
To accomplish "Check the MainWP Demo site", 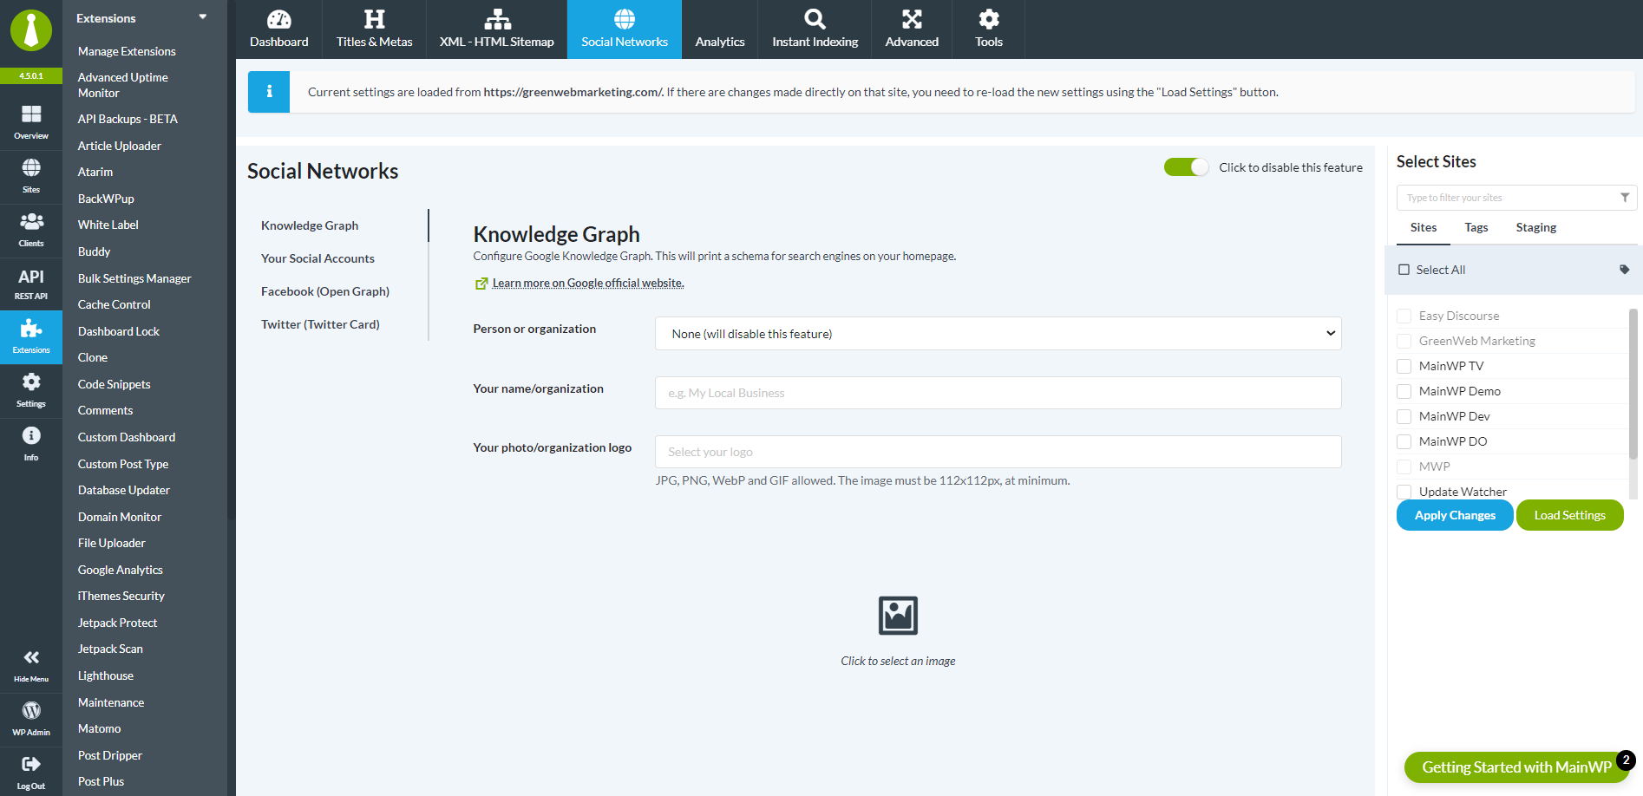I will pyautogui.click(x=1404, y=391).
